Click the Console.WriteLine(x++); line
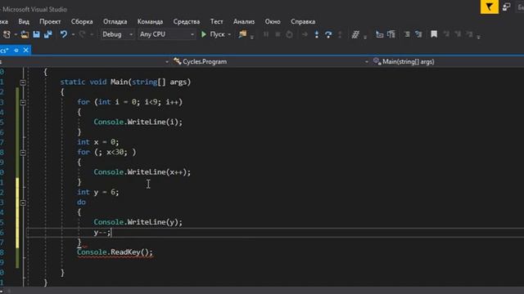 coord(142,172)
